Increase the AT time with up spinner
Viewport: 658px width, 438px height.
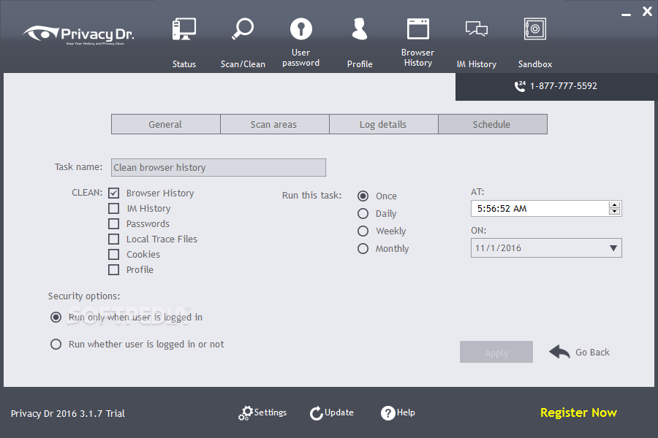(x=614, y=205)
